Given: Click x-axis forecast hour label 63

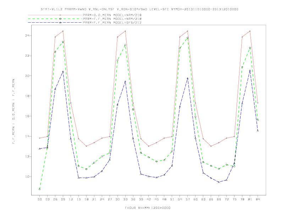Looking at the screenshot, I should 203,199.
